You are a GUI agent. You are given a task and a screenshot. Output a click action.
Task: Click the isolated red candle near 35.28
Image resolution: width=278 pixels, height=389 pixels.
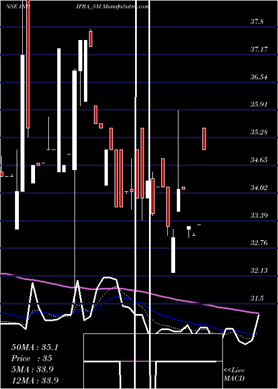pos(204,139)
